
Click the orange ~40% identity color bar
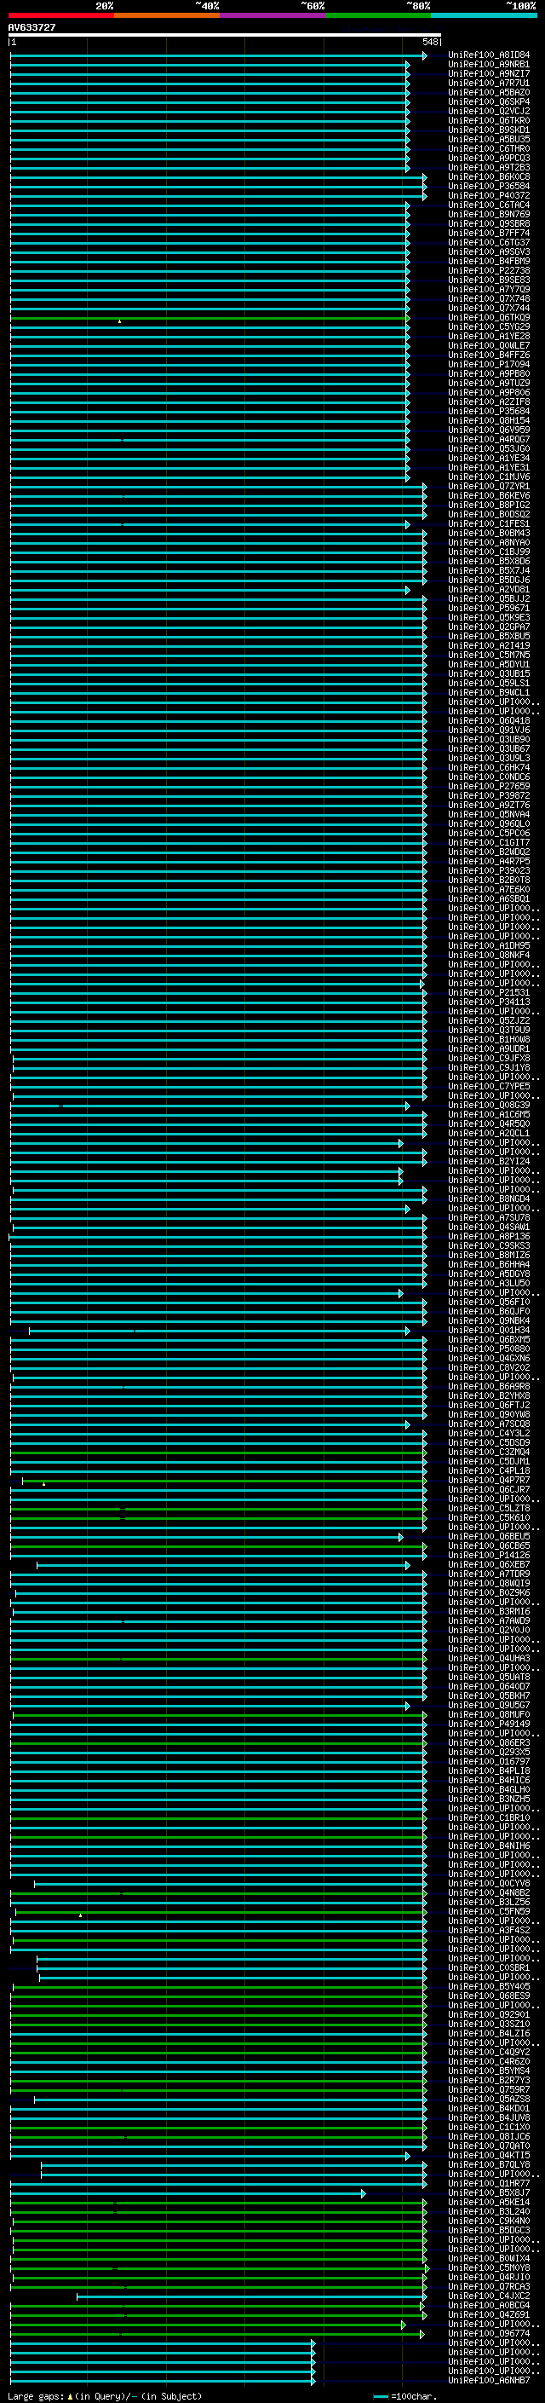point(167,15)
